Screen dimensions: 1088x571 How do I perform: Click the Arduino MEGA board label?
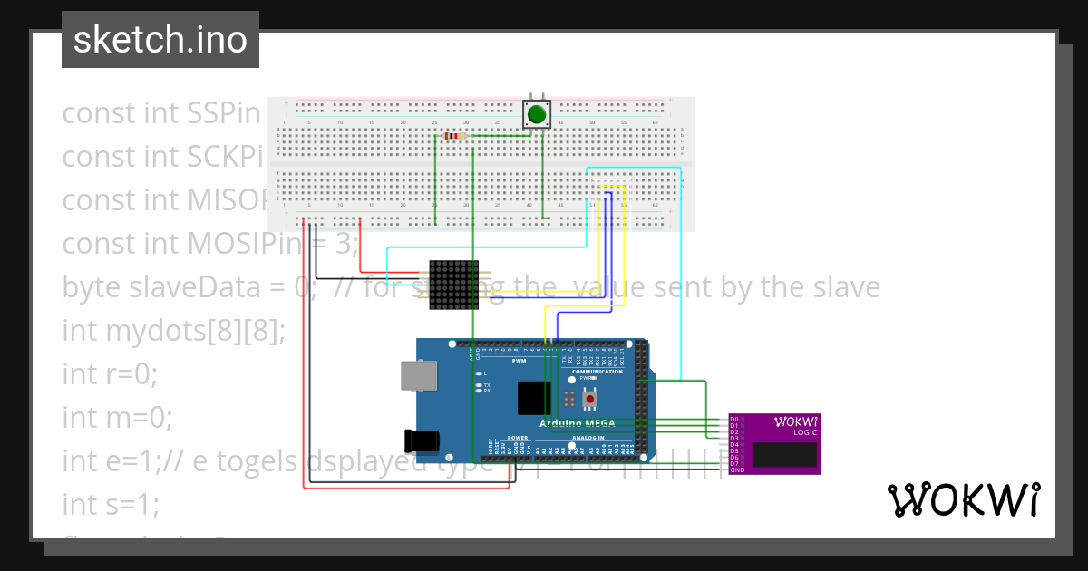click(578, 423)
